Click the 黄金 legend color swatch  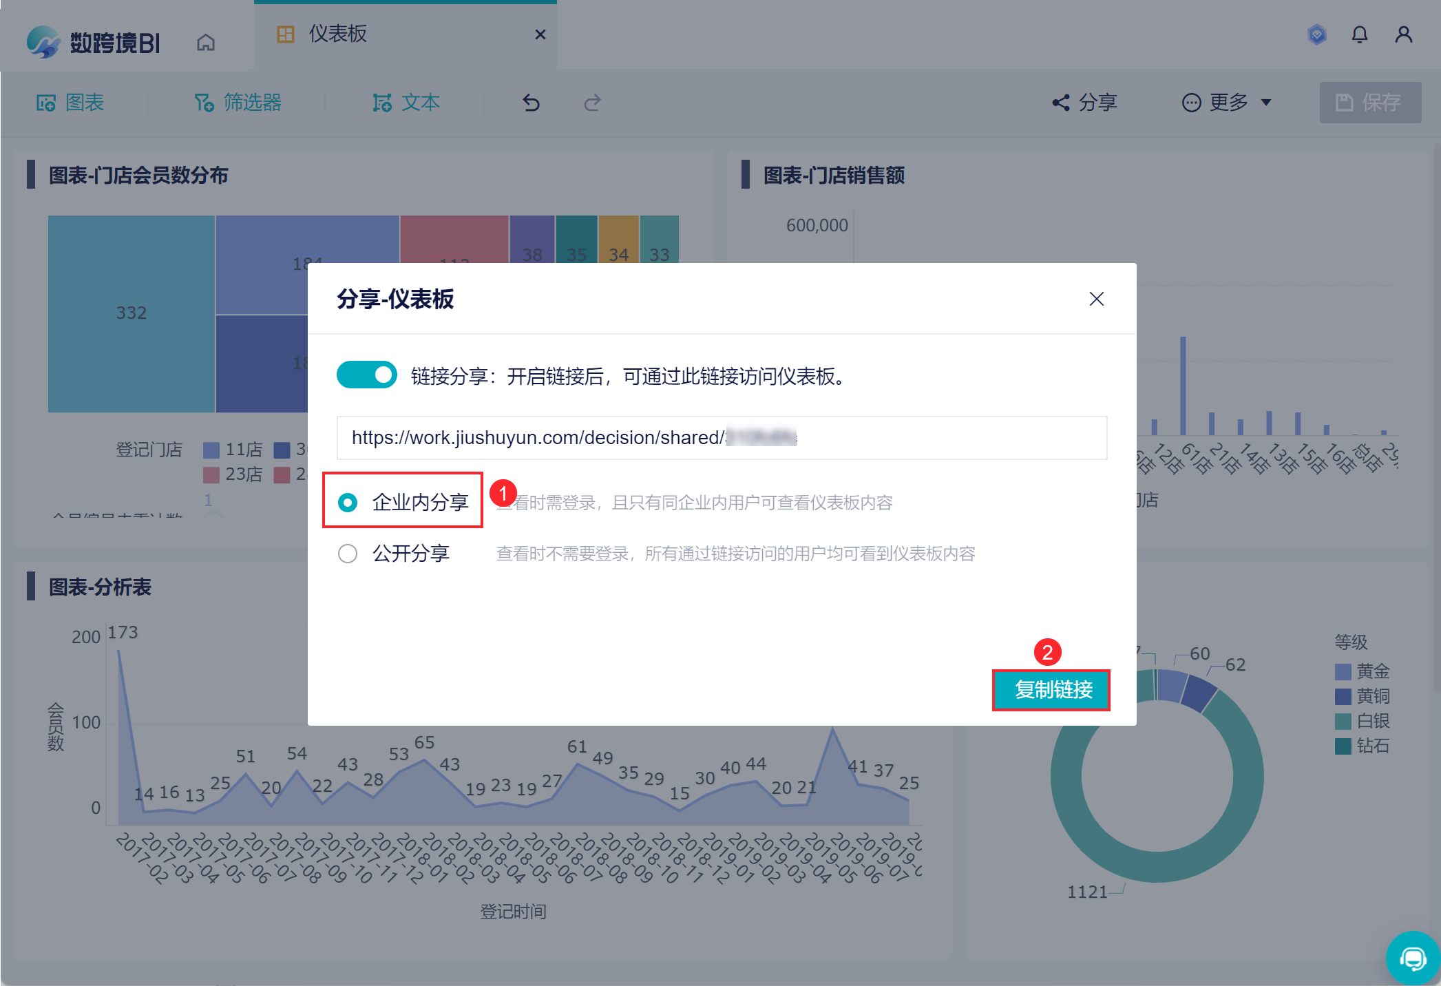[x=1342, y=671]
